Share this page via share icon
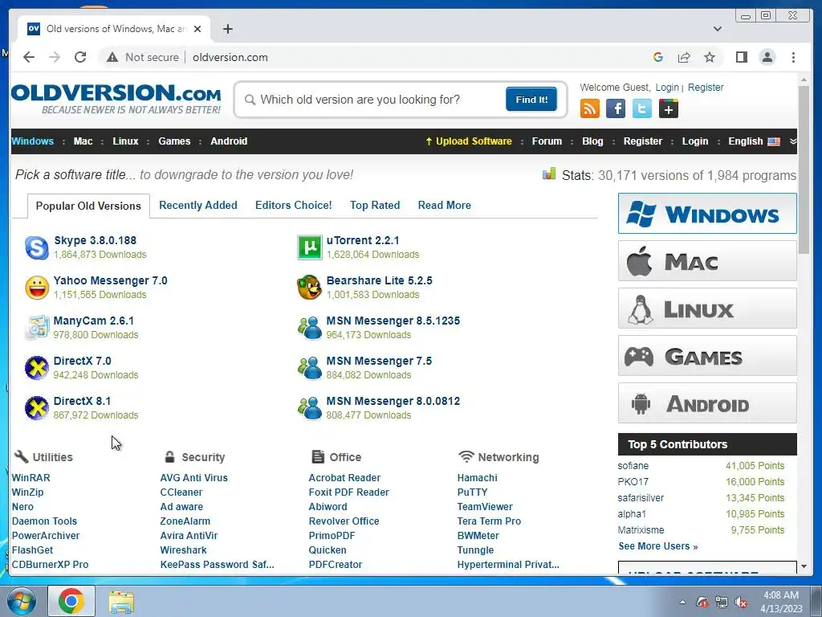Screen dimensions: 822x617 tap(684, 57)
